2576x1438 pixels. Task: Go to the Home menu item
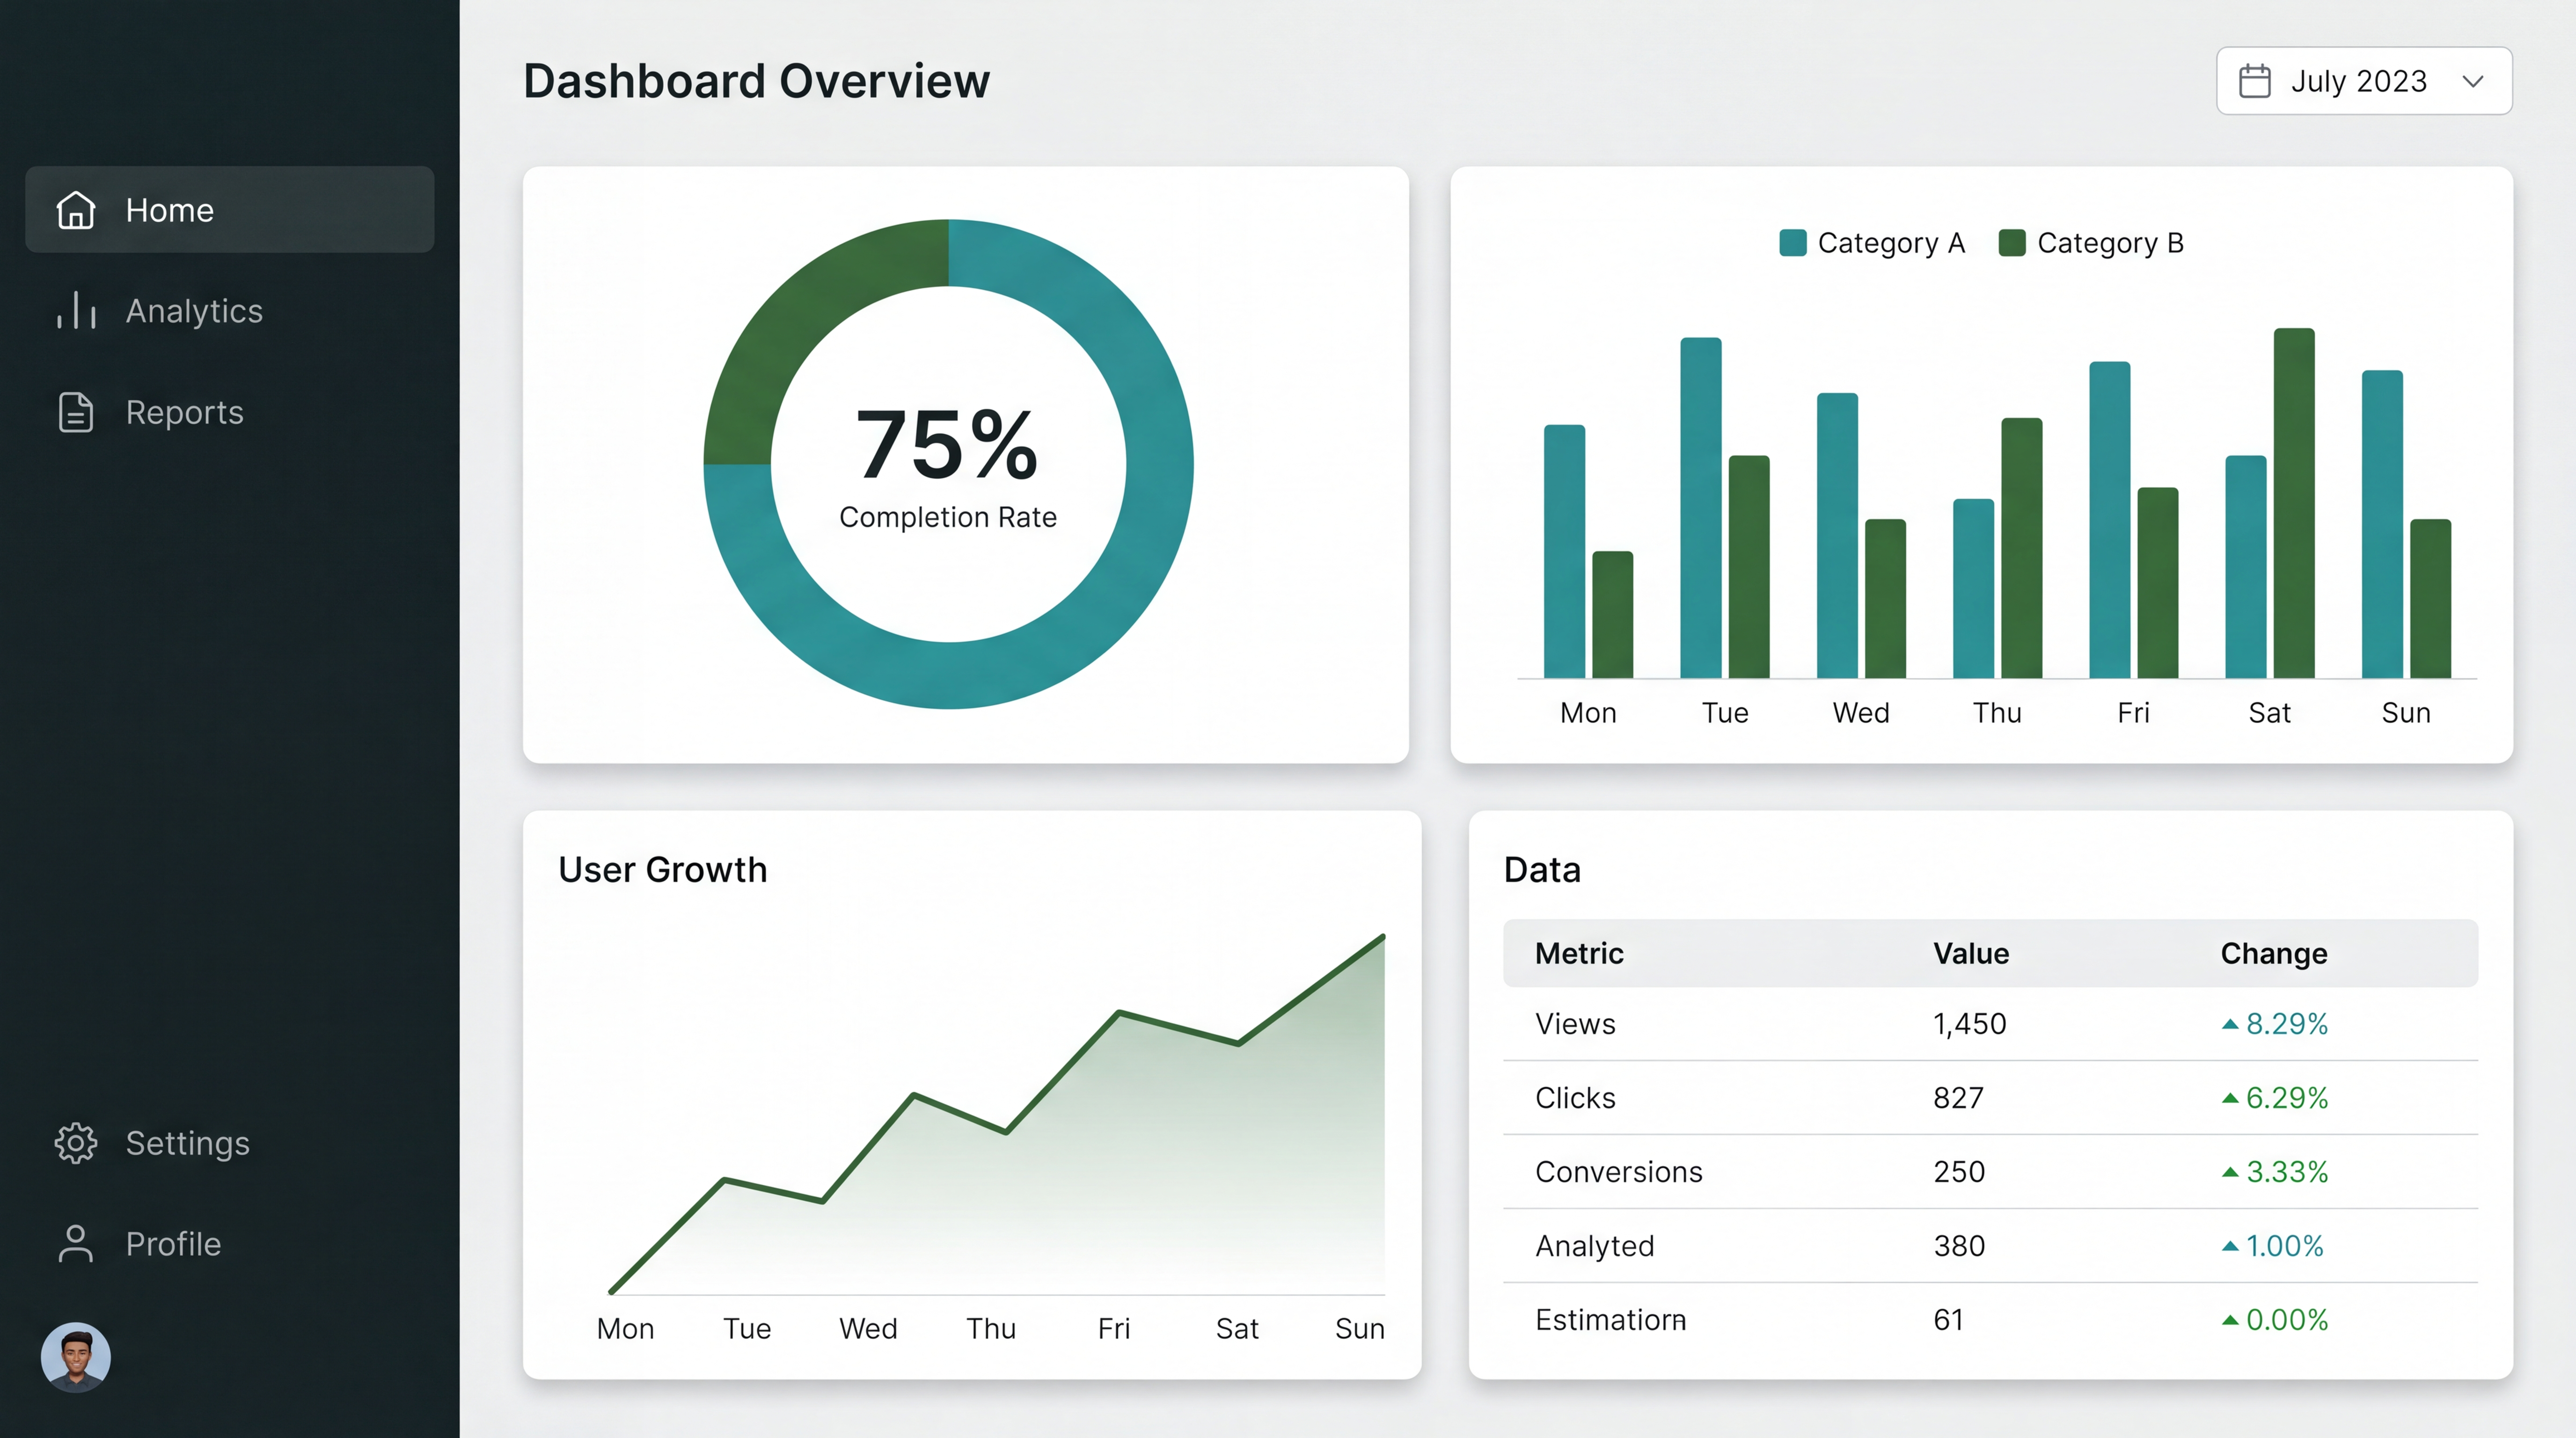(x=230, y=210)
